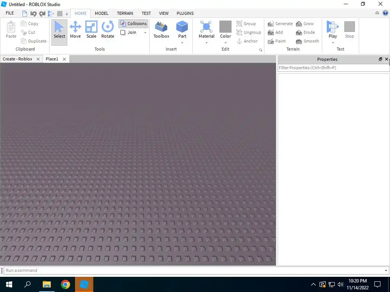Screen dimensions: 390x292
Task: Expand the Color dropdown arrow
Action: coord(225,43)
